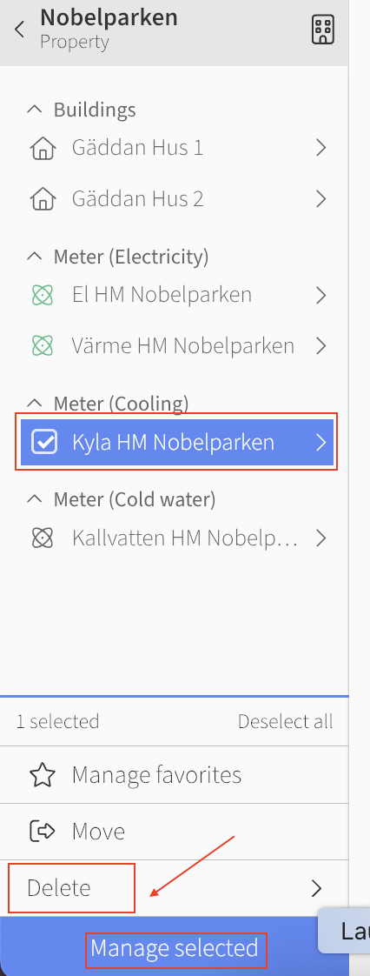Click the Move arrow icon
Screen dimensions: 370x976
tap(43, 831)
